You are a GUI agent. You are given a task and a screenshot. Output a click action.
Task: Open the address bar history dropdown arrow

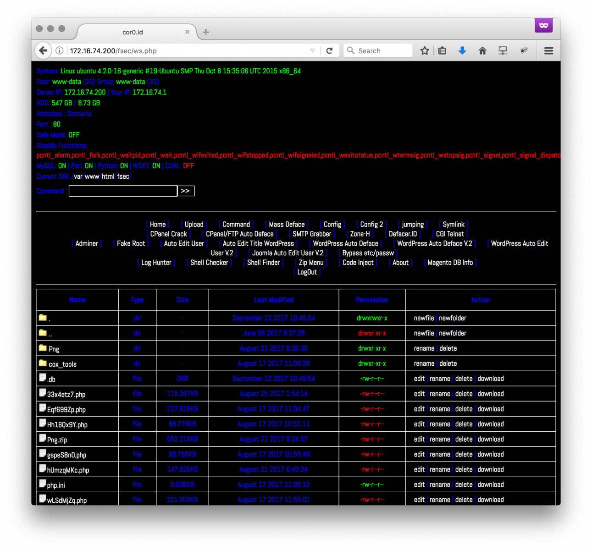[312, 50]
